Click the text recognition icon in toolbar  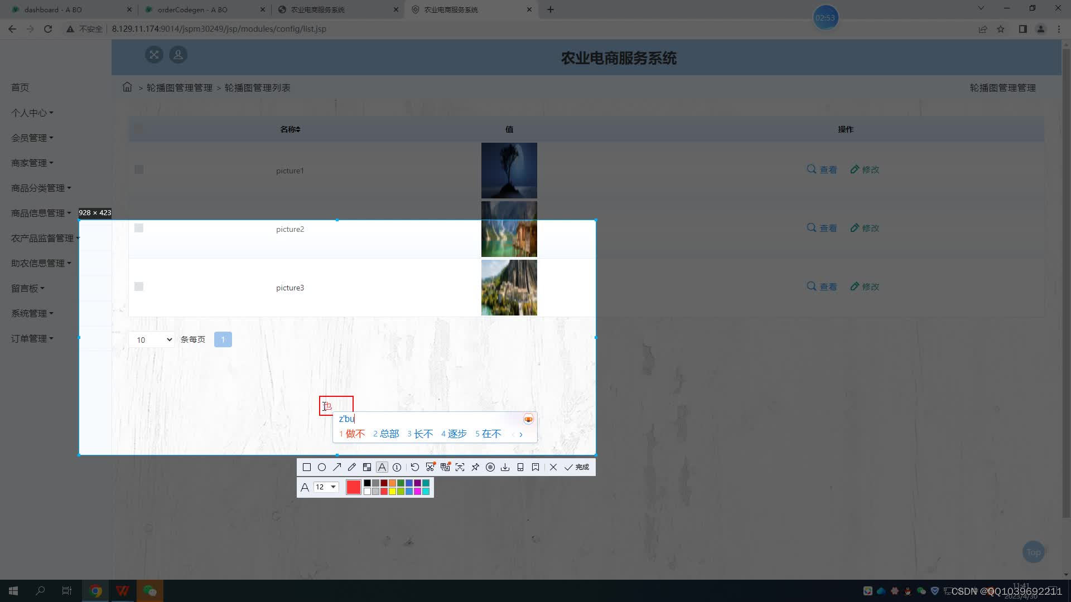point(460,467)
